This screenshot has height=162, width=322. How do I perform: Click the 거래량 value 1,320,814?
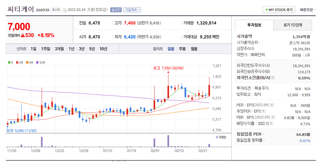[206, 23]
